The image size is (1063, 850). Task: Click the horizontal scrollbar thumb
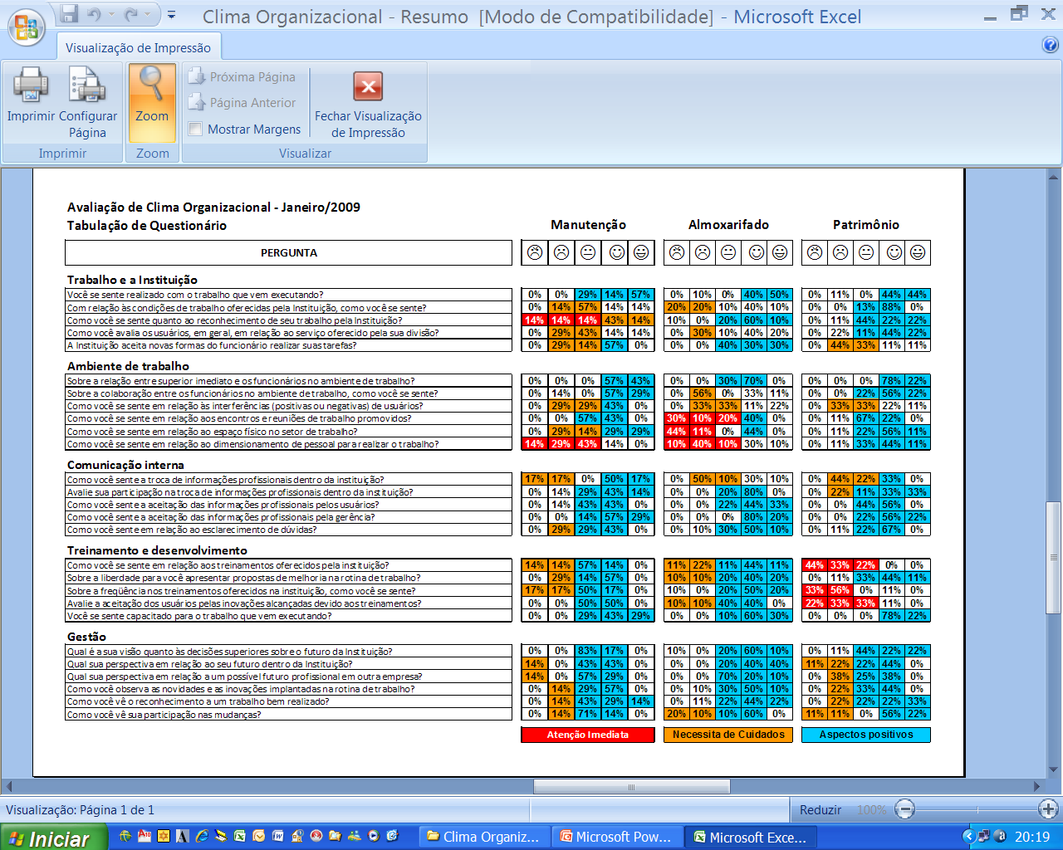631,786
